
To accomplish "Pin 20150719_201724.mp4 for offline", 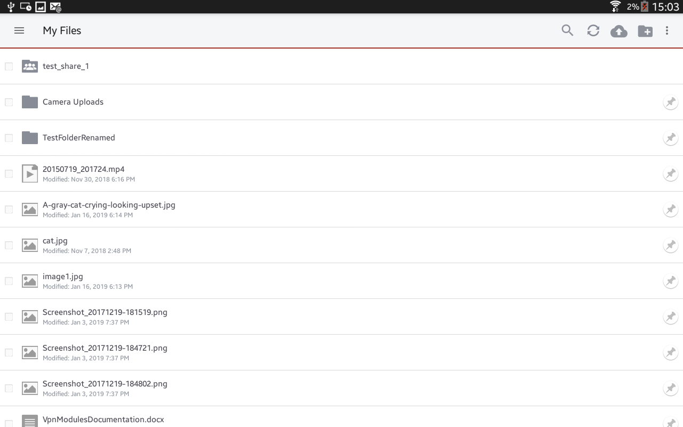I will [671, 173].
